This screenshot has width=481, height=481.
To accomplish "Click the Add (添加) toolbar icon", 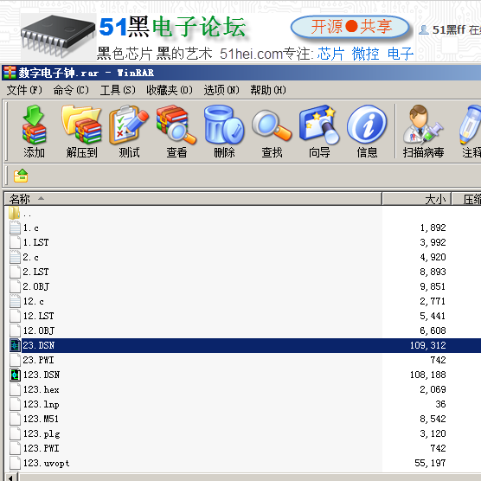I will [34, 125].
